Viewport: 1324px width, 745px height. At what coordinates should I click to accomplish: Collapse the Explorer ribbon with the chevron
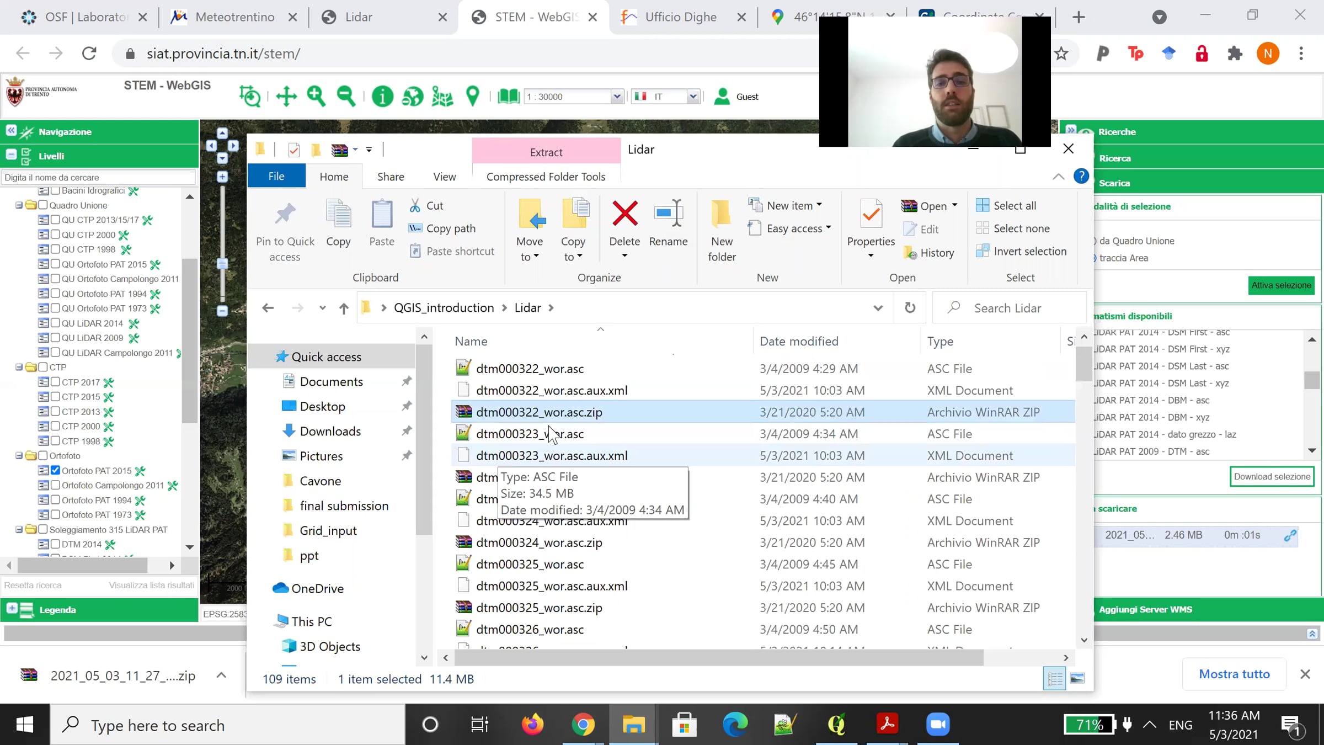coord(1058,177)
